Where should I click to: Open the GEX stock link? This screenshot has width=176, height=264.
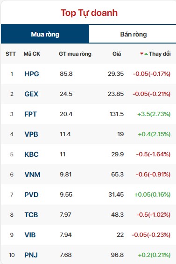coord(31,94)
